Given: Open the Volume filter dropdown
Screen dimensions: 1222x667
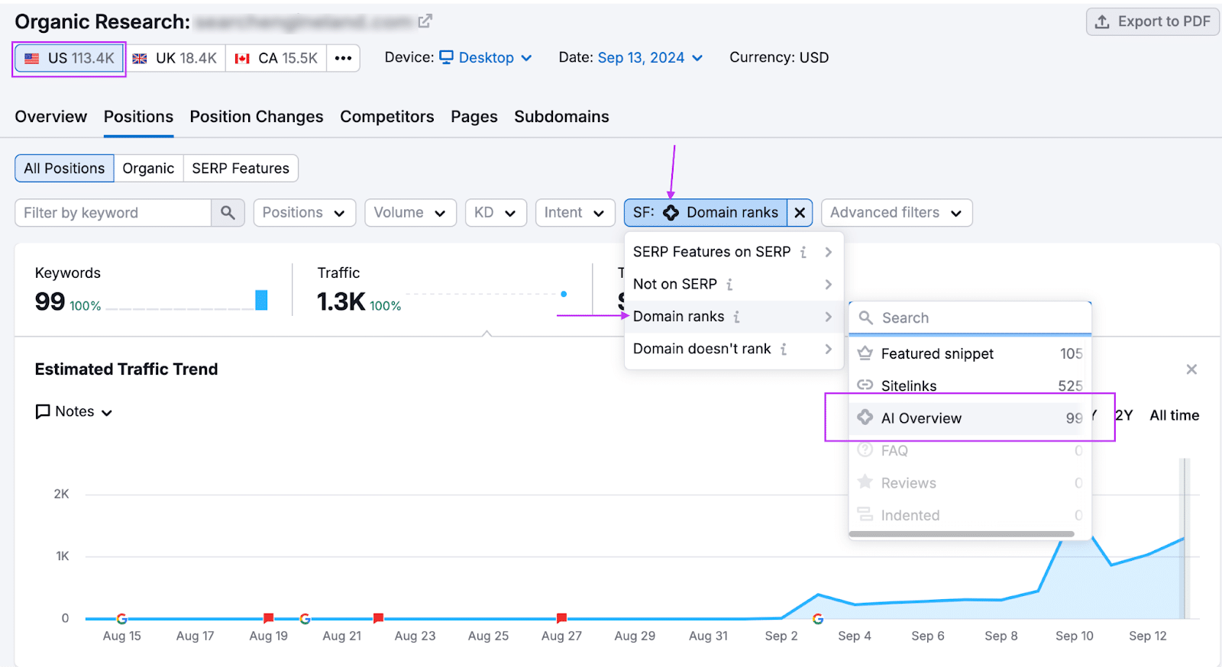Looking at the screenshot, I should [x=410, y=213].
